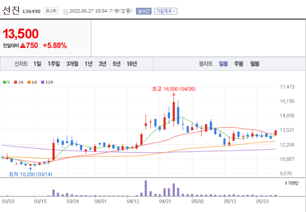Click the 최저 10,200 (03/14) low marker

31,174
